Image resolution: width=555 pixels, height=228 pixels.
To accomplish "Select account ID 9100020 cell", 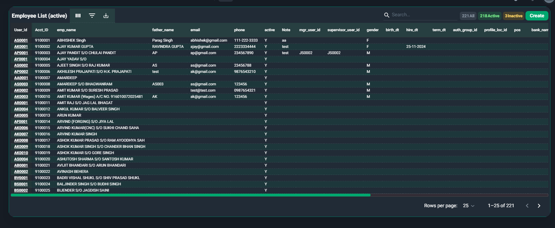I will pos(42,159).
